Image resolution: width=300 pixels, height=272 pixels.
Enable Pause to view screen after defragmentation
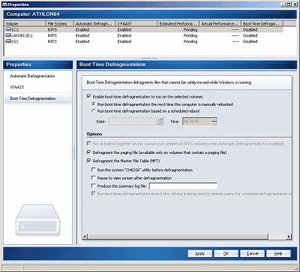[x=94, y=178]
